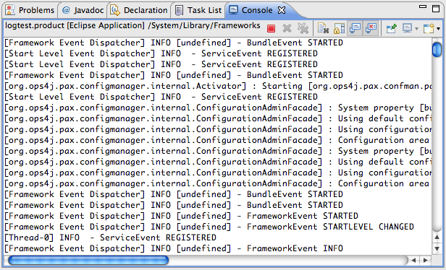This screenshot has height=270, width=446.
Task: Open the Declaration tab
Action: tap(139, 10)
